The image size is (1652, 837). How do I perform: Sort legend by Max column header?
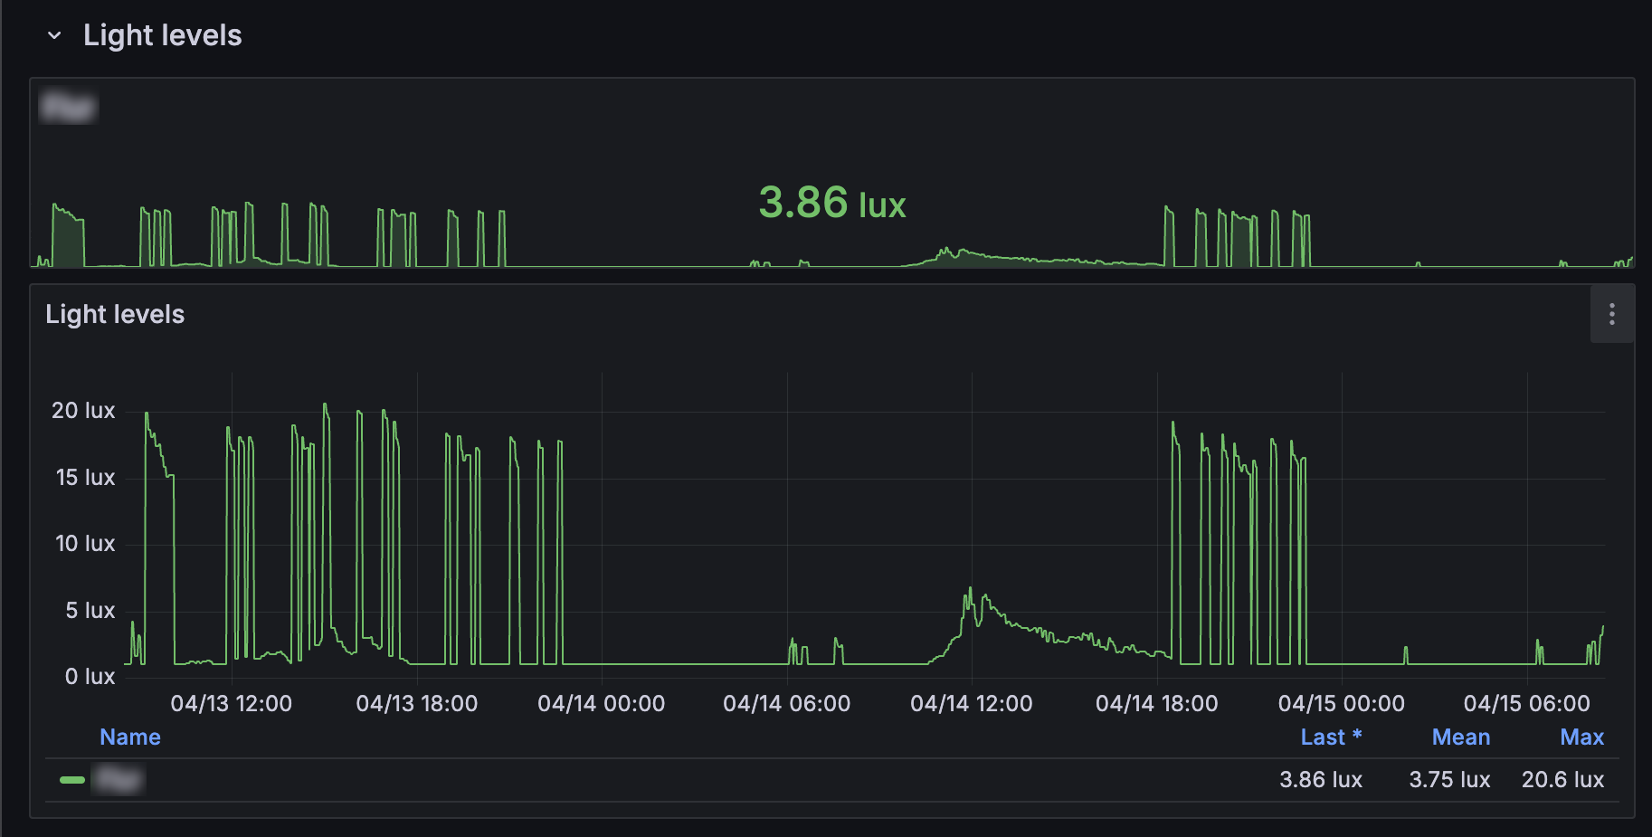pos(1581,737)
